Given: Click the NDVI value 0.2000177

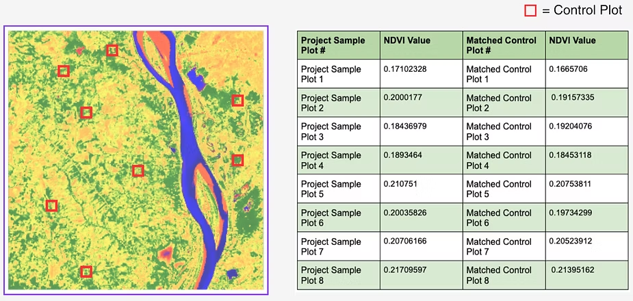Looking at the screenshot, I should 403,98.
